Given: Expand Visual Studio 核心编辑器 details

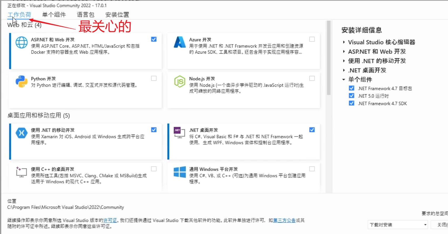Looking at the screenshot, I should [x=344, y=42].
